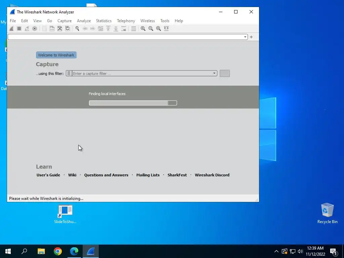Click the gray button beside capture filter
Screen dimensions: 344x258
(225, 73)
